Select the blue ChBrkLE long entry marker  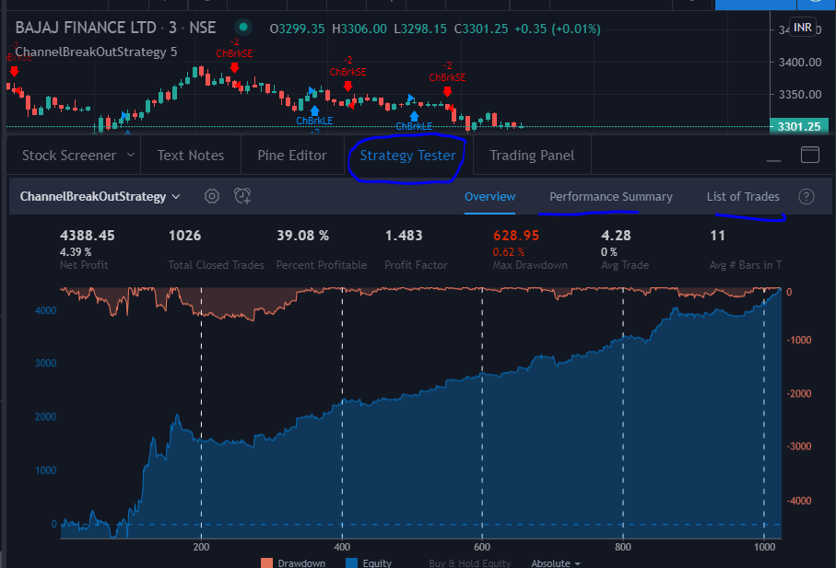pos(314,110)
